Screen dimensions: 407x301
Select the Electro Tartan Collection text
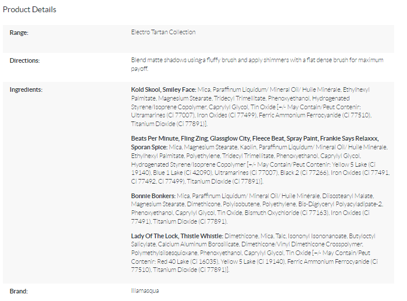coord(163,33)
